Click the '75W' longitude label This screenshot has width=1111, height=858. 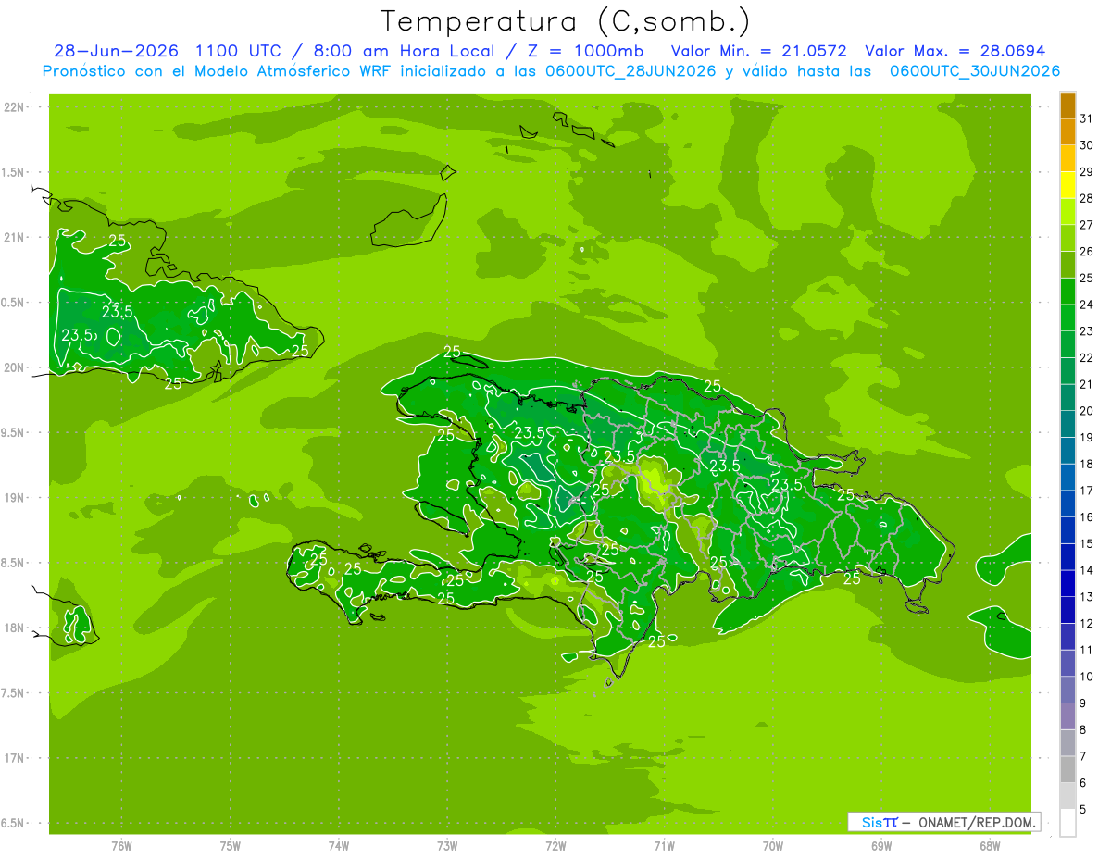pyautogui.click(x=231, y=845)
